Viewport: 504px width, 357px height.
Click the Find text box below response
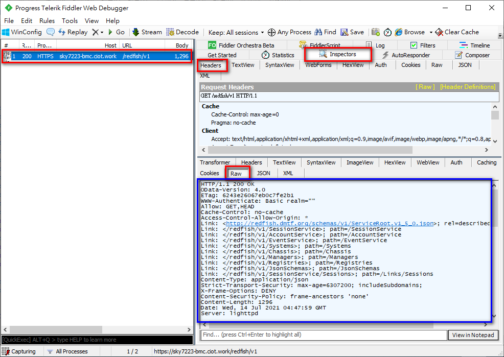point(323,335)
